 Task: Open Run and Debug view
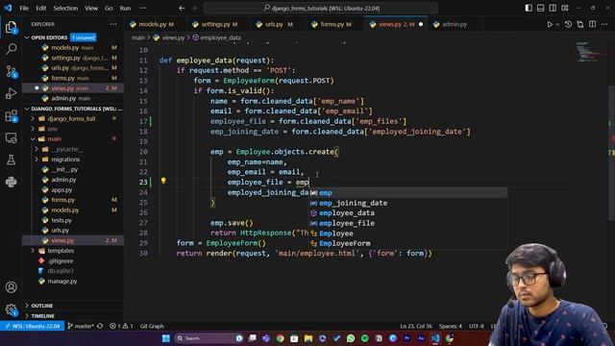tap(11, 93)
